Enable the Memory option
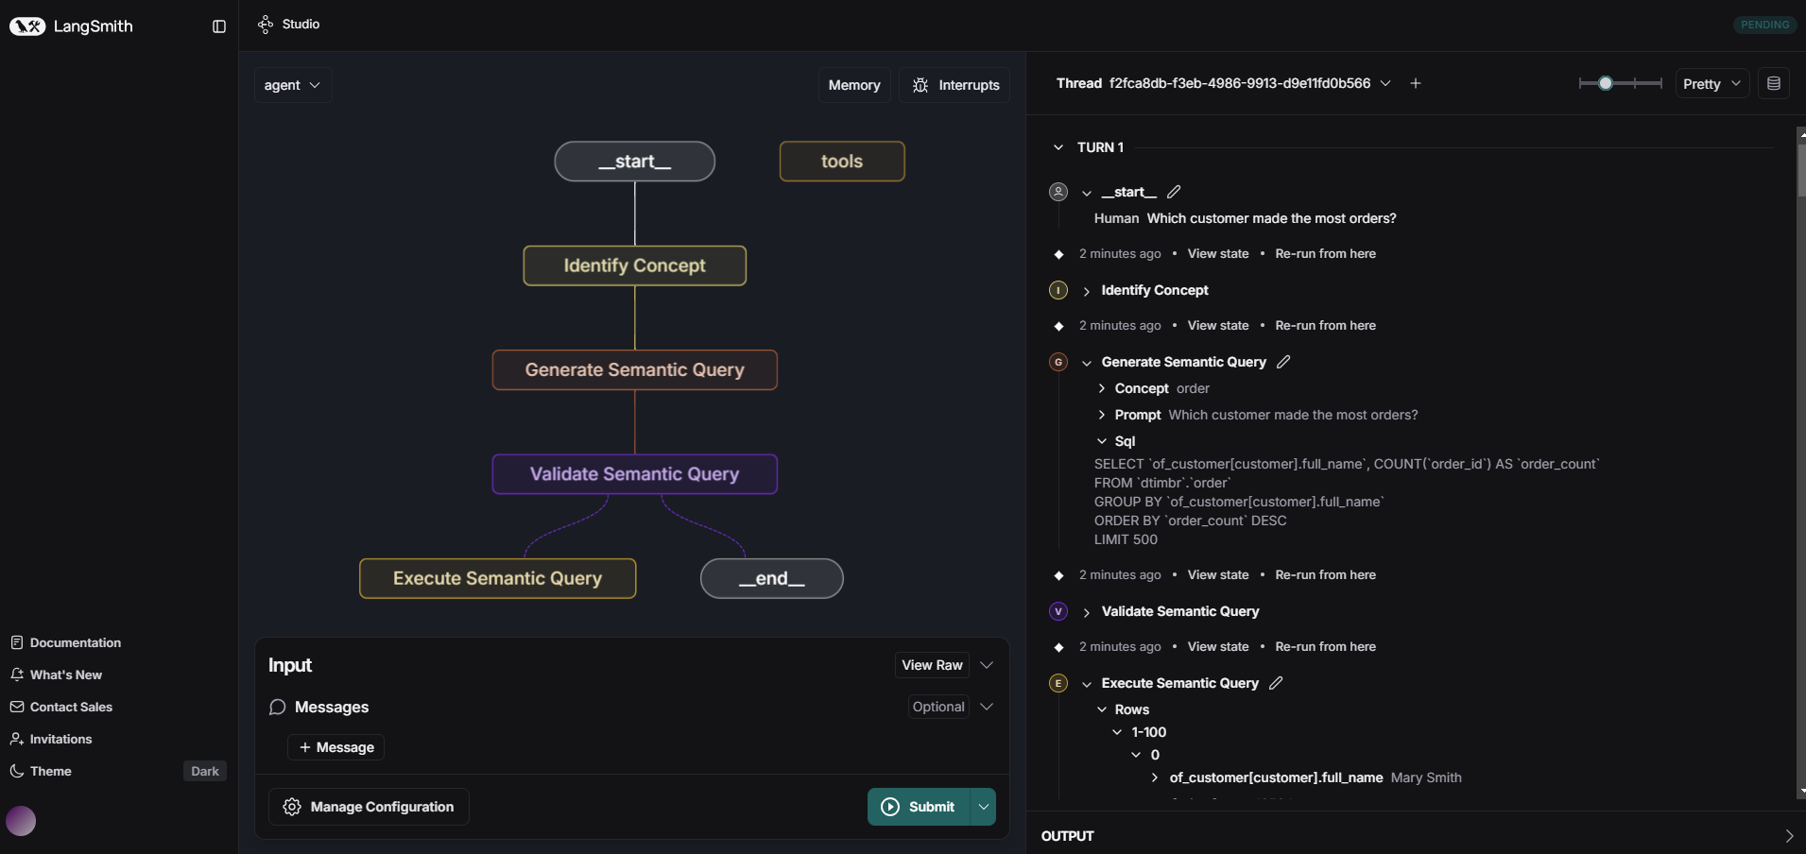Screen dimensions: 1806x854 tap(853, 84)
